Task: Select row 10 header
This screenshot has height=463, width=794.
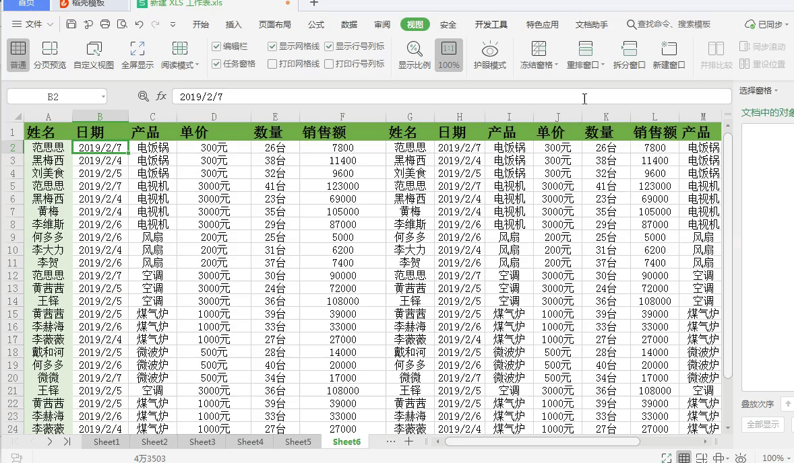Action: coord(12,250)
